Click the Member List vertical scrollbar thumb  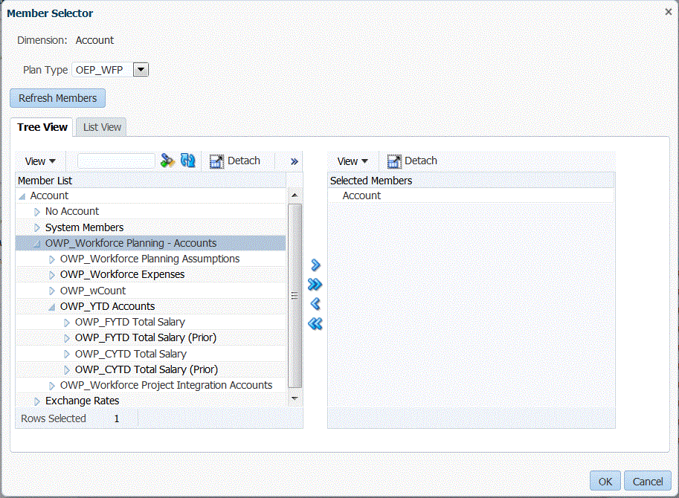click(x=295, y=296)
